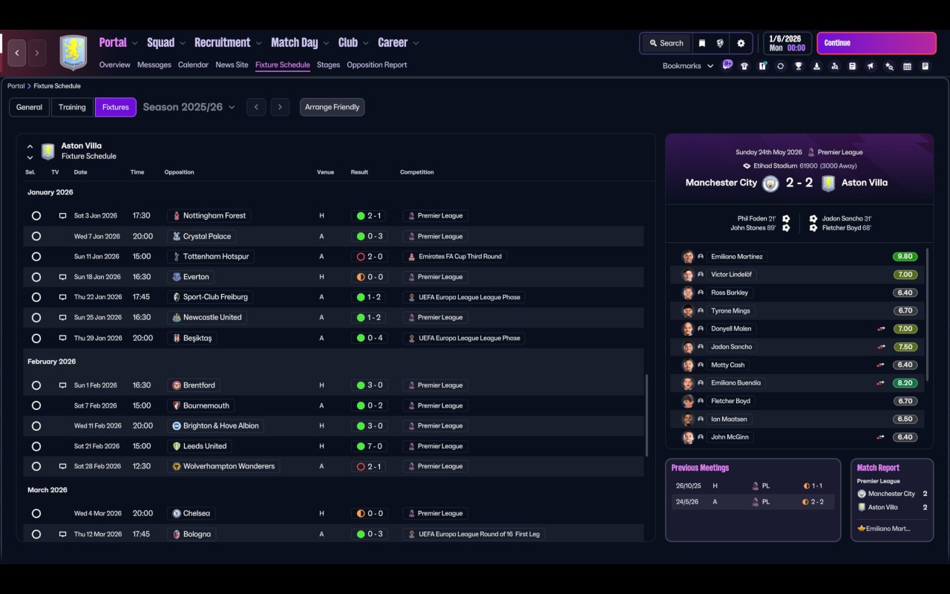Expand the Bookmarks dropdown
Viewport: 950px width, 594px height.
coord(688,66)
